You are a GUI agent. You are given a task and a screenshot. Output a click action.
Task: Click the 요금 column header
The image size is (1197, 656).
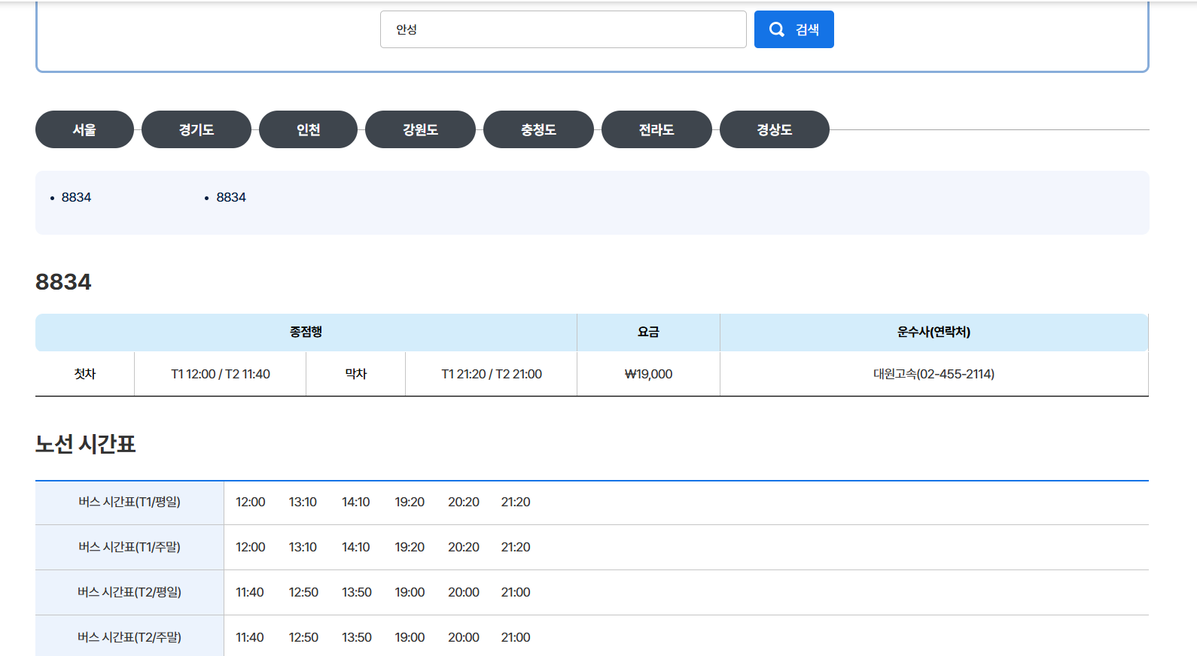pyautogui.click(x=648, y=332)
